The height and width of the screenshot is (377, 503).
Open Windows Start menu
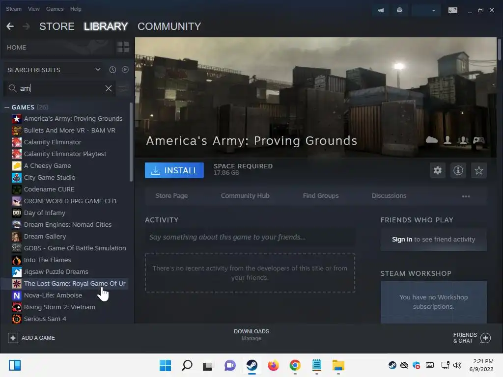tap(165, 365)
